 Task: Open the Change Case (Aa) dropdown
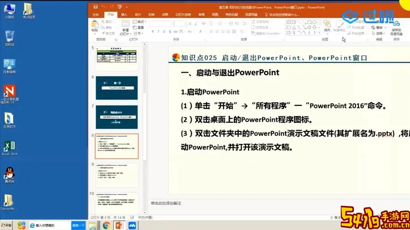point(190,32)
